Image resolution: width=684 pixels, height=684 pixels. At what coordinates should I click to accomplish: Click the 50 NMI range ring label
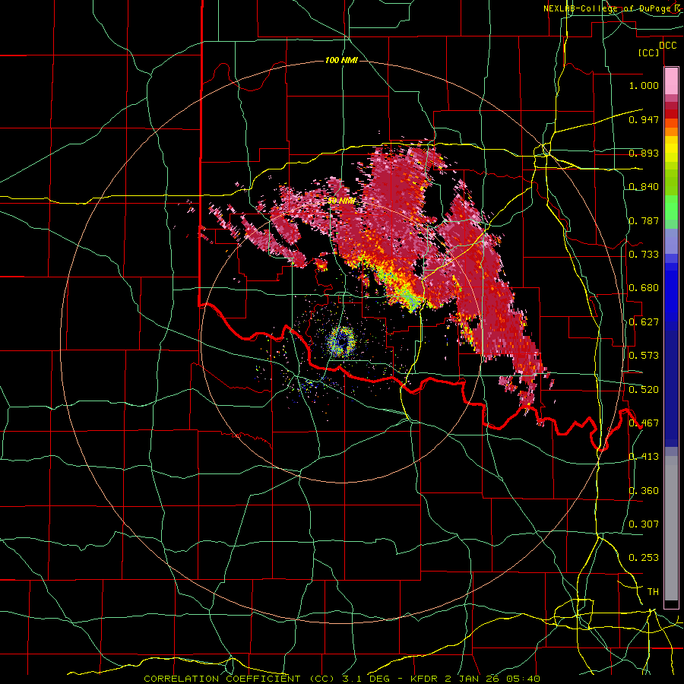point(341,201)
